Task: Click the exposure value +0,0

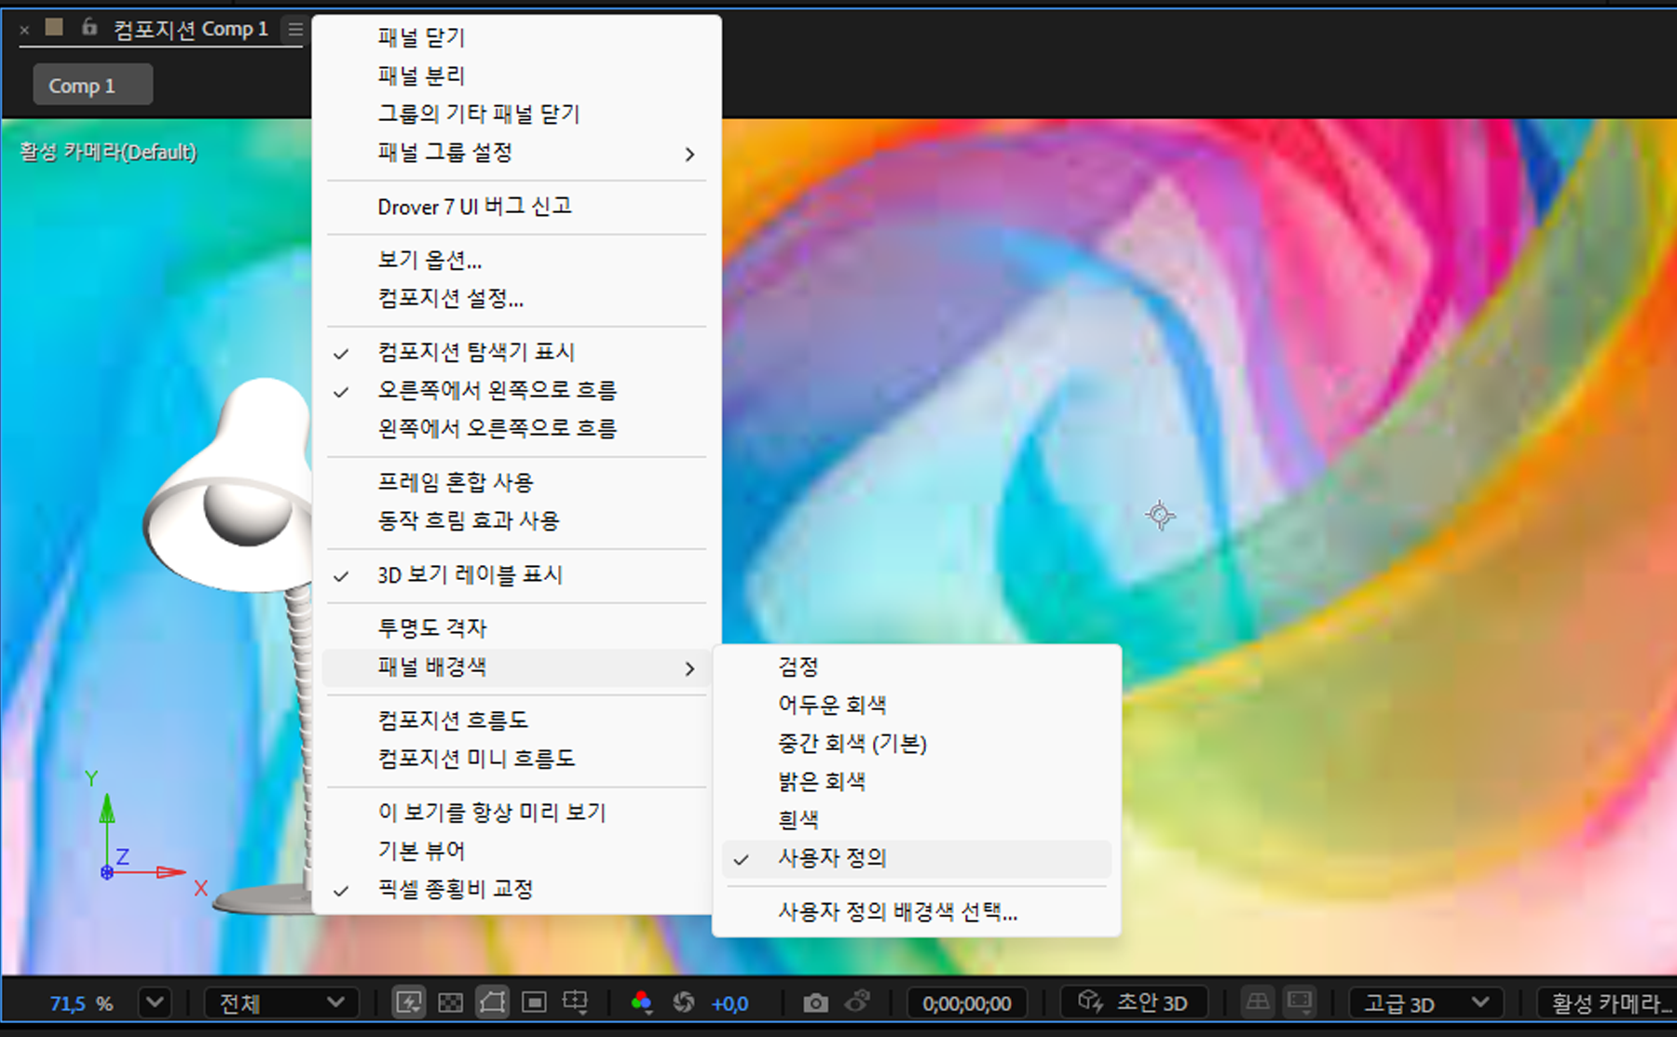Action: tap(731, 1003)
